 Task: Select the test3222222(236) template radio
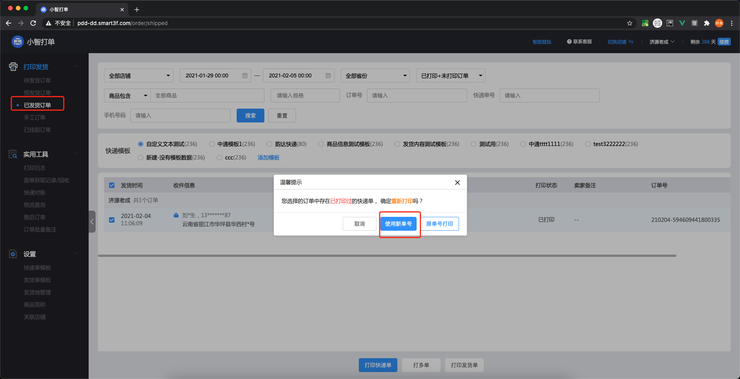click(x=588, y=144)
